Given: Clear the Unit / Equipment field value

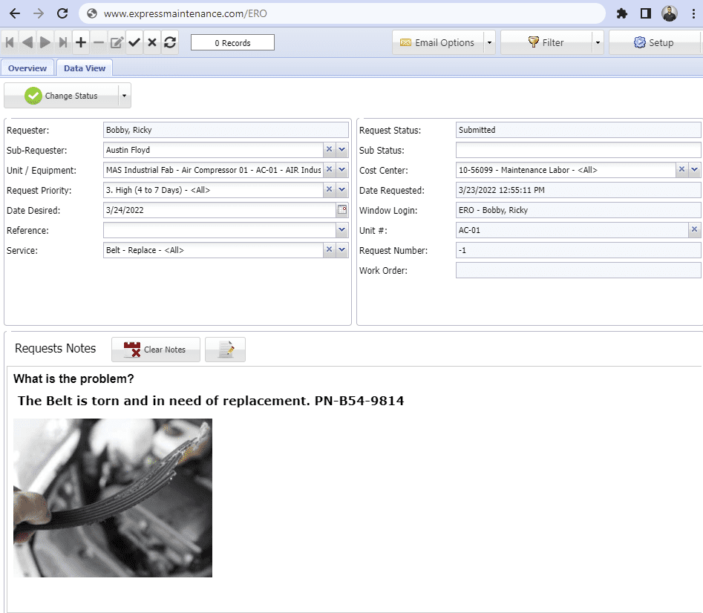Looking at the screenshot, I should pyautogui.click(x=329, y=169).
